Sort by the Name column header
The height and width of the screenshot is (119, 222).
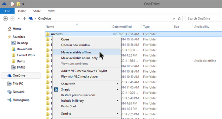[49, 27]
